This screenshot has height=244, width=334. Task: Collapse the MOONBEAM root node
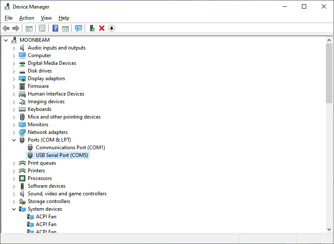coord(6,40)
